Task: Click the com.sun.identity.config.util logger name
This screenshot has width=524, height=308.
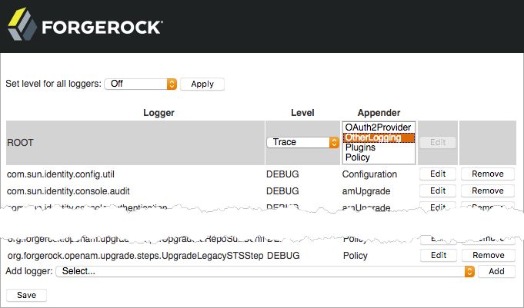Action: (61, 174)
